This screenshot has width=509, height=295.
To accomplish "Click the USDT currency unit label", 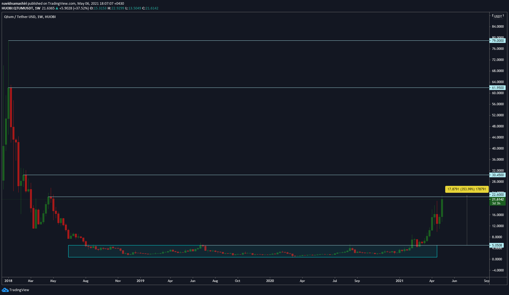I will 498,17.
